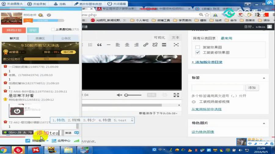
Task: Check the 家装效果图 category checkbox
Action: click(197, 47)
